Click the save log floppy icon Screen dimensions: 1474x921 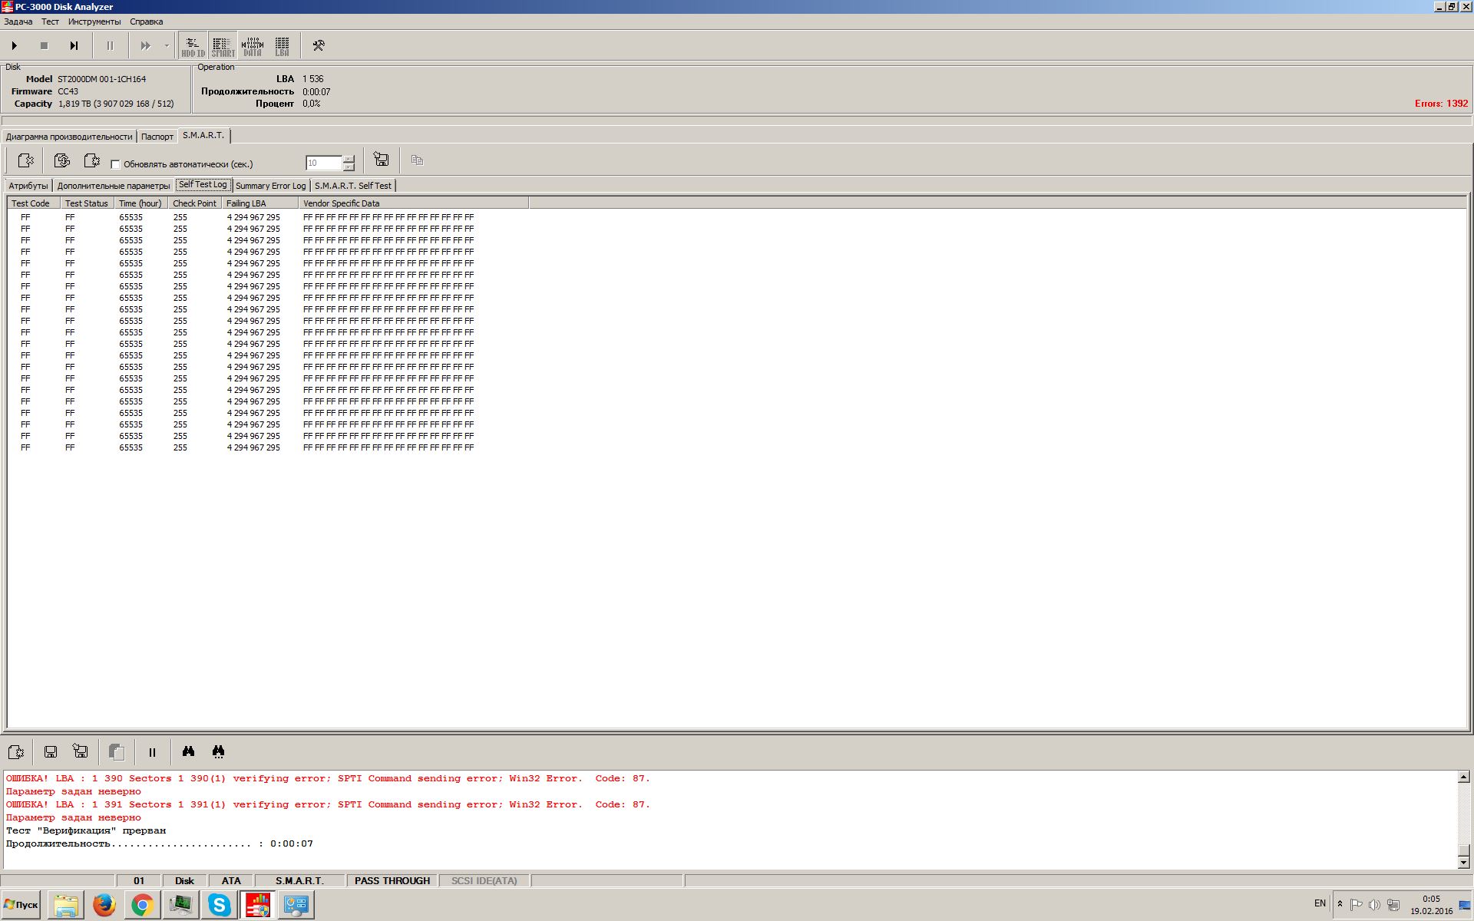coord(51,752)
